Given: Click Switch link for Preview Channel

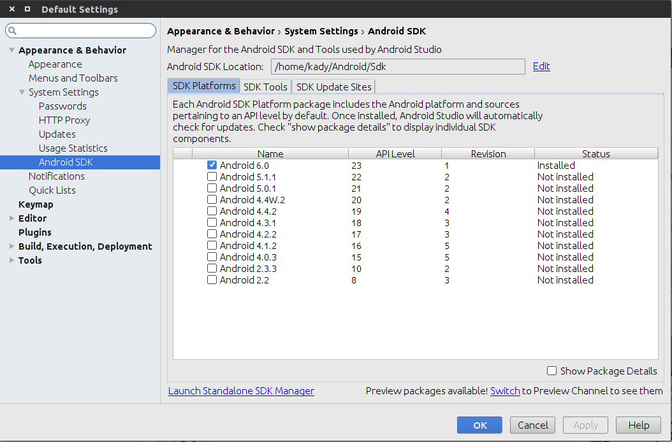Looking at the screenshot, I should [x=504, y=391].
